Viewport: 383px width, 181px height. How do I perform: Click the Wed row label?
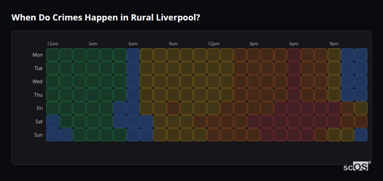(x=37, y=81)
